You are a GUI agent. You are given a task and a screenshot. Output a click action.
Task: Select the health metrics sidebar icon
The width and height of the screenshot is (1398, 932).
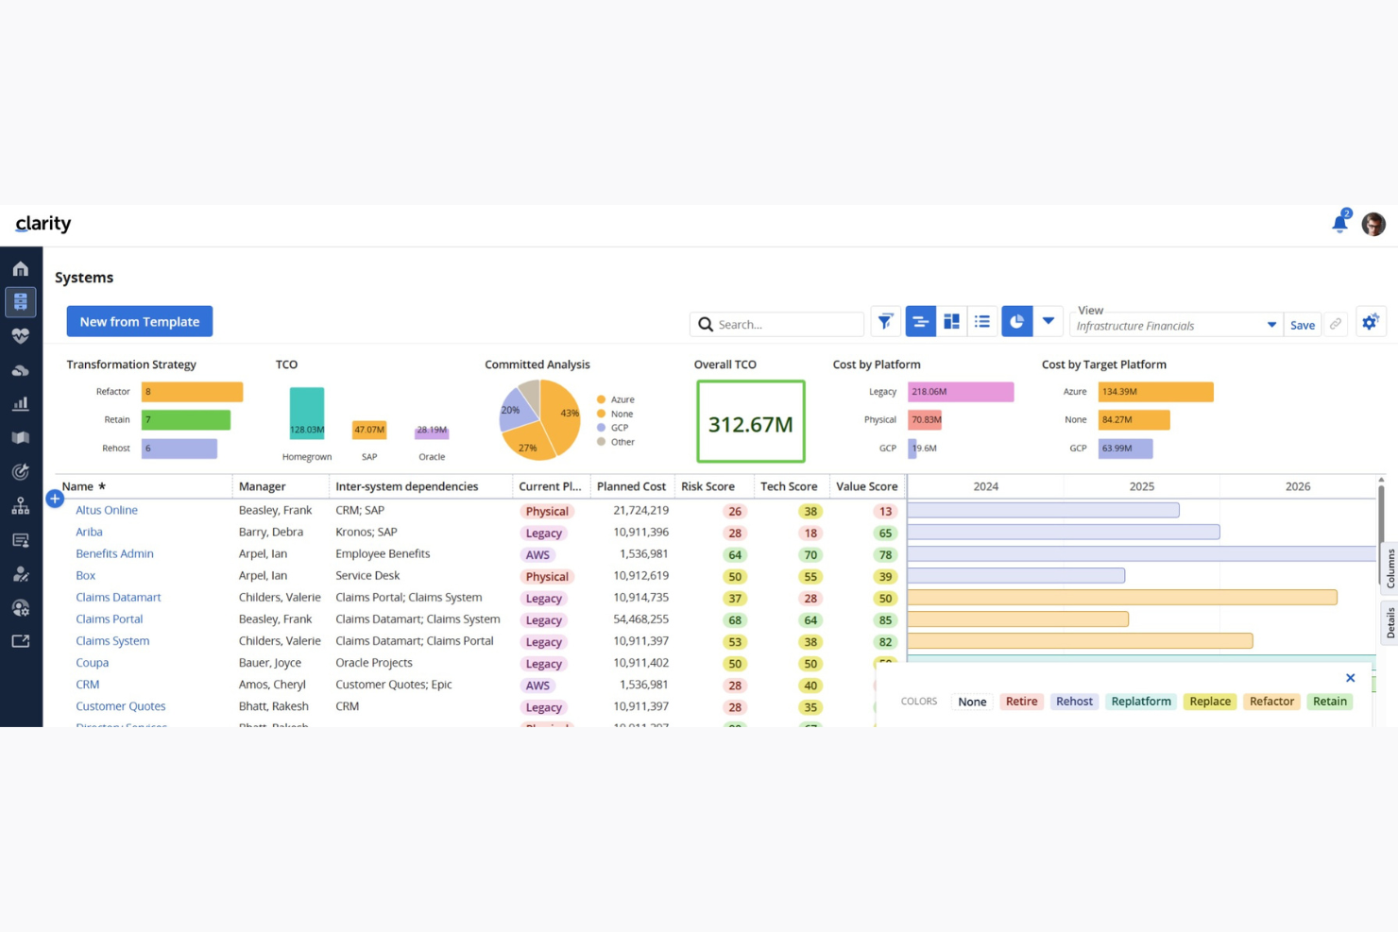click(21, 335)
